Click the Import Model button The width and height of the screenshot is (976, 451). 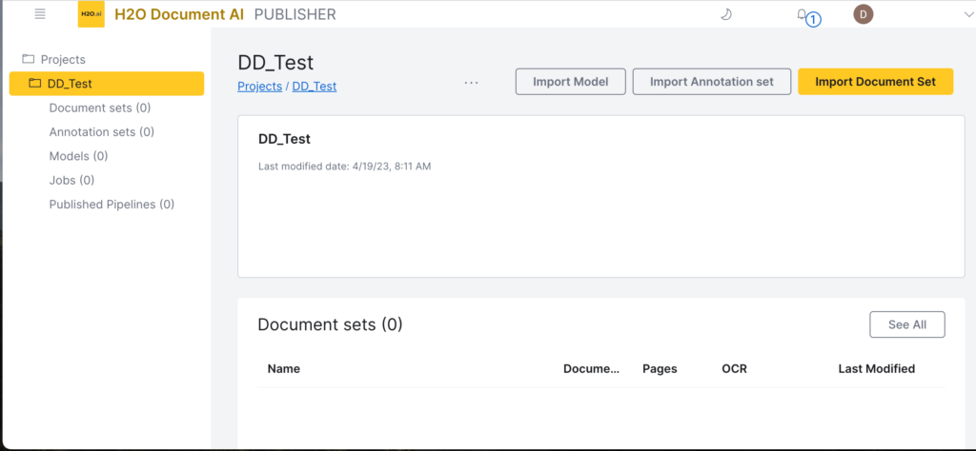pos(570,82)
